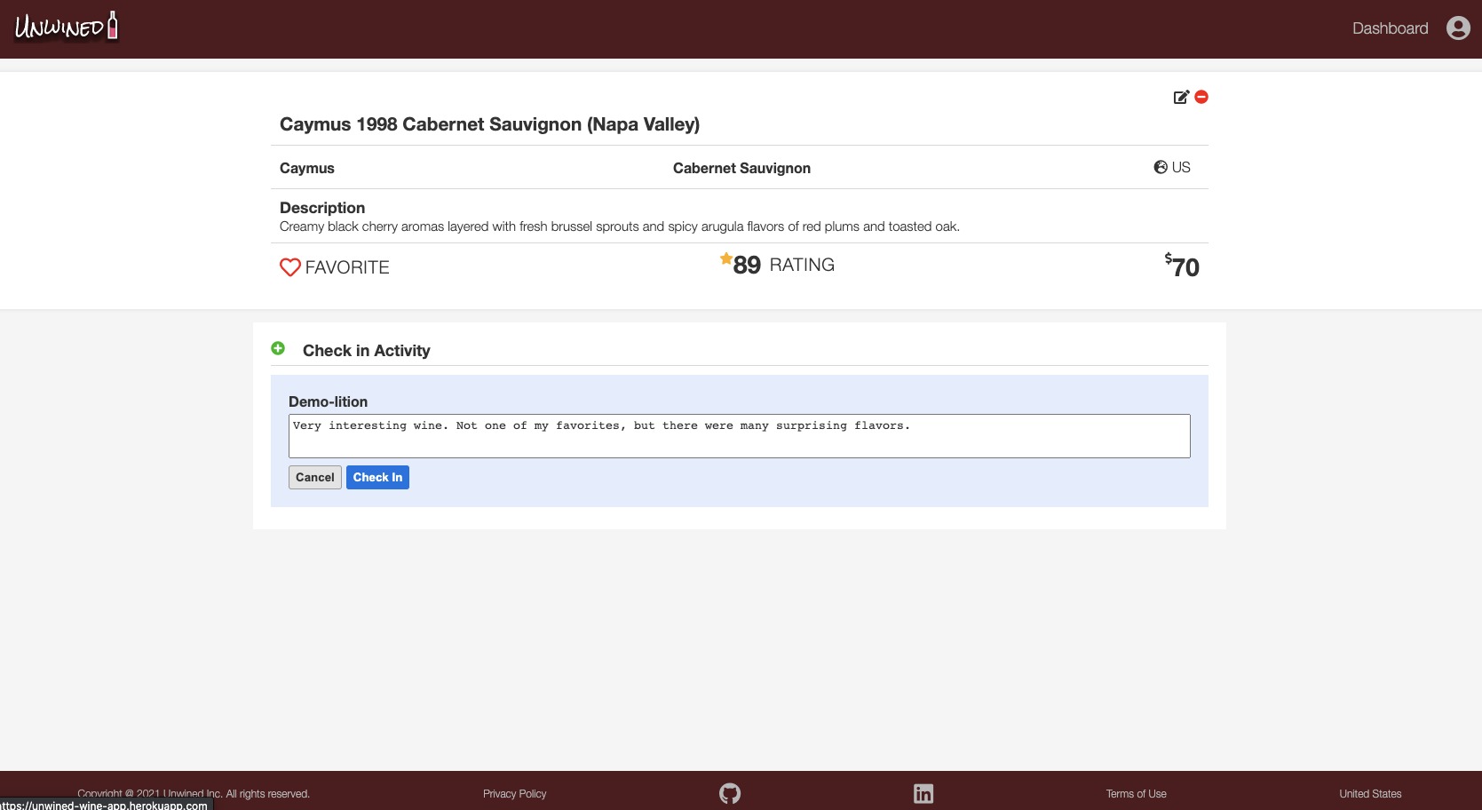Click the US country label
The image size is (1482, 810).
point(1181,167)
